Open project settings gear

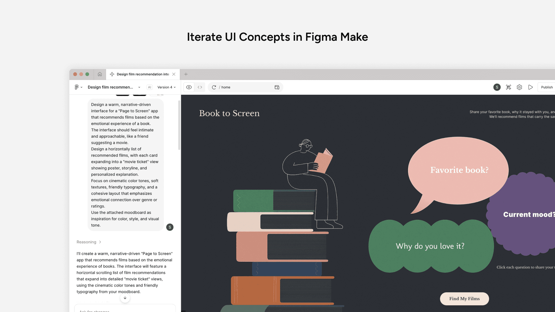point(519,87)
